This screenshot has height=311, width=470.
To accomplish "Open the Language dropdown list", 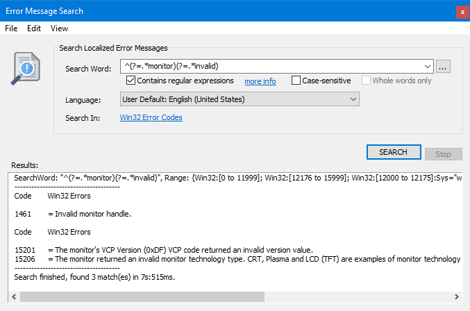I will (x=353, y=99).
